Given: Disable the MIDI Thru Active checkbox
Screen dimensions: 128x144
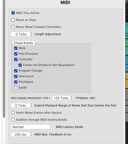Looking at the screenshot, I should pyautogui.click(x=13, y=13).
